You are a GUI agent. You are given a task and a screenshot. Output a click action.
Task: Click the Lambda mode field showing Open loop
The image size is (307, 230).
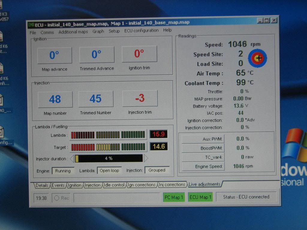coord(109,170)
